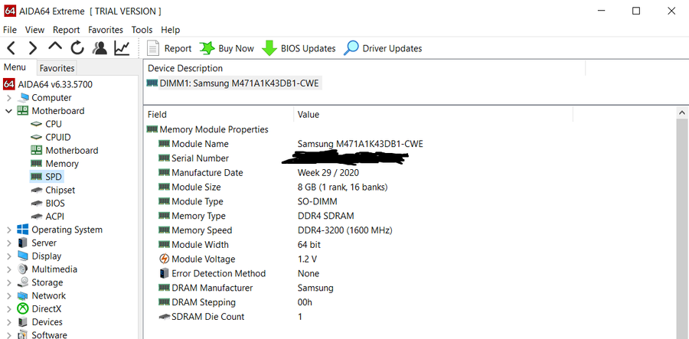This screenshot has height=339, width=689.
Task: Select CPUID in the tree
Action: click(57, 137)
